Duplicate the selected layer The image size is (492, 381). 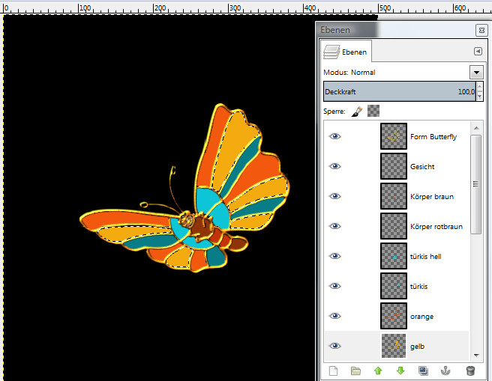(423, 371)
